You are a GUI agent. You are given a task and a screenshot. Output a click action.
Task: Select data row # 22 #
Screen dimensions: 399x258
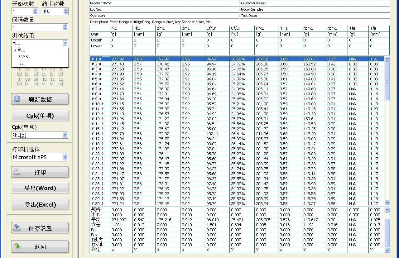click(237, 164)
